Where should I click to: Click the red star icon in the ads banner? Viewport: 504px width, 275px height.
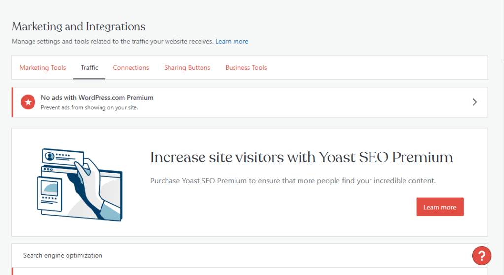[28, 102]
